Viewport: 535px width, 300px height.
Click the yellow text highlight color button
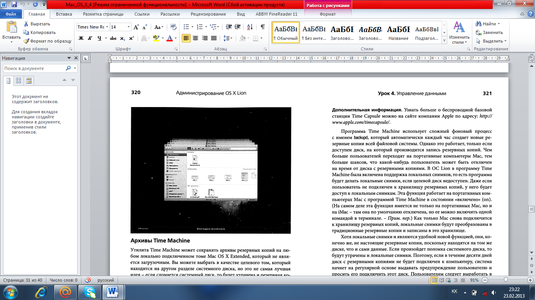point(156,38)
